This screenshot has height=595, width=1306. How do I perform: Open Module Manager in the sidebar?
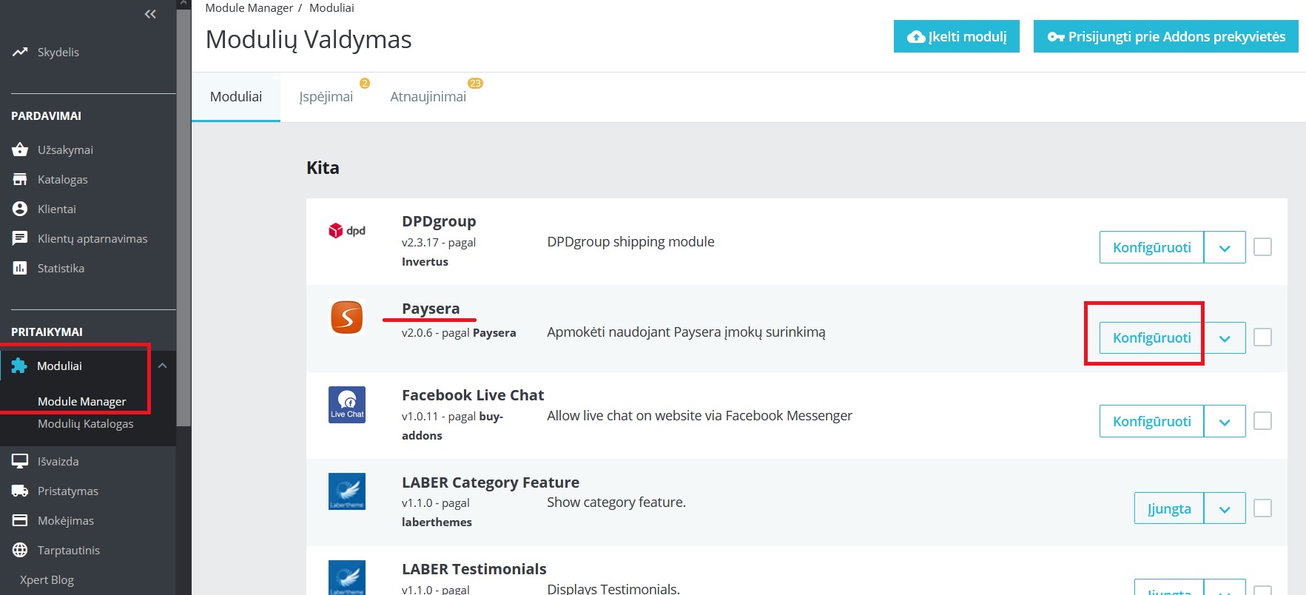click(82, 401)
